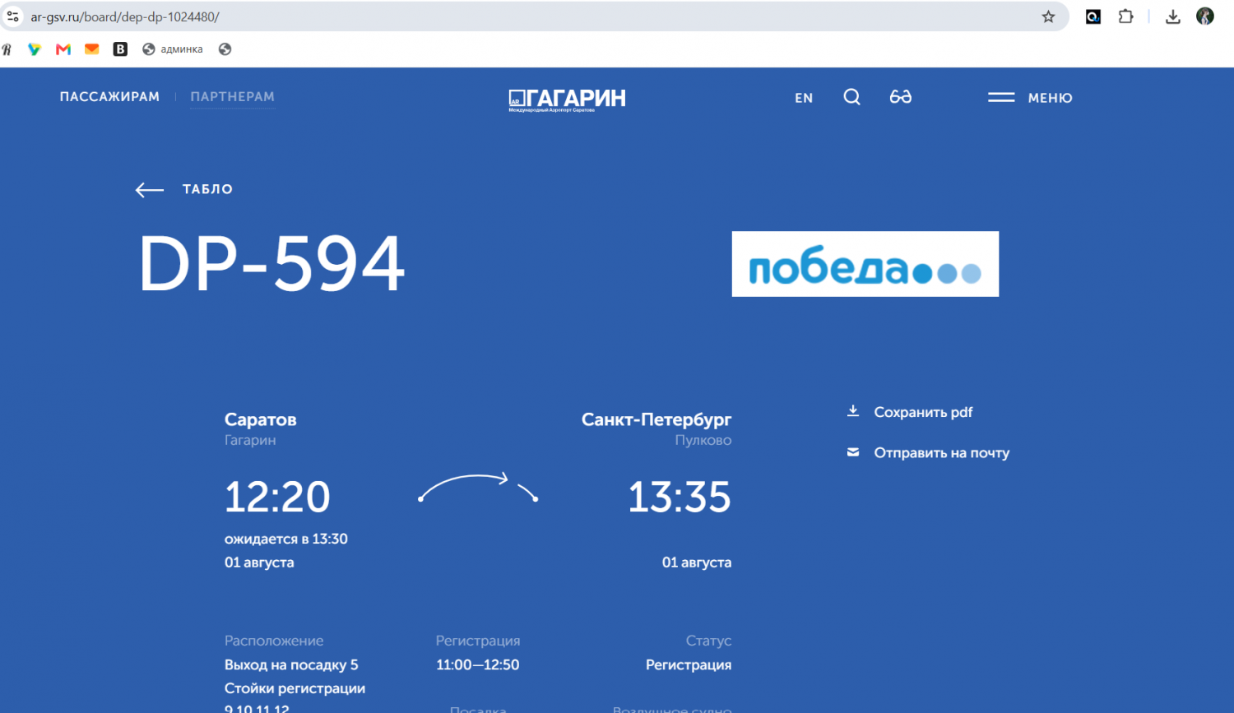Open the browser Extensions puzzle icon

tap(1125, 16)
